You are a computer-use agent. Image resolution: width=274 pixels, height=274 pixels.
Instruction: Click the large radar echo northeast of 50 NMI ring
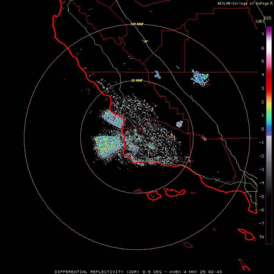pos(200,78)
